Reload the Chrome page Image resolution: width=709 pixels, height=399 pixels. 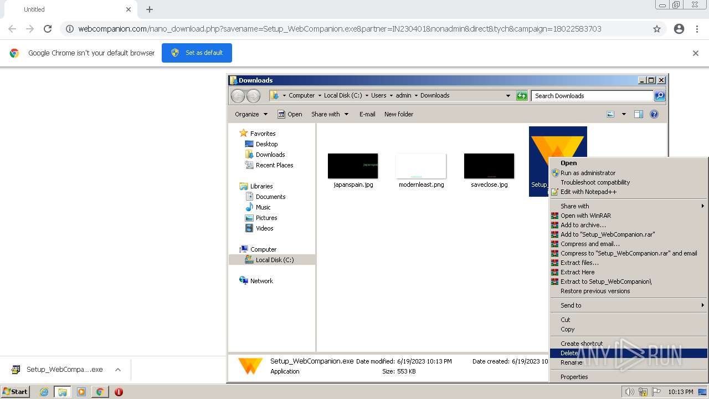tap(48, 29)
